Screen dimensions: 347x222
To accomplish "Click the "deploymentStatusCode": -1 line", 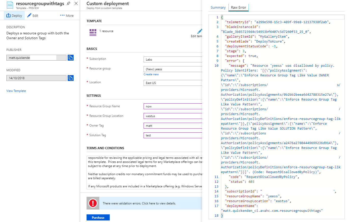I will (x=251, y=46).
